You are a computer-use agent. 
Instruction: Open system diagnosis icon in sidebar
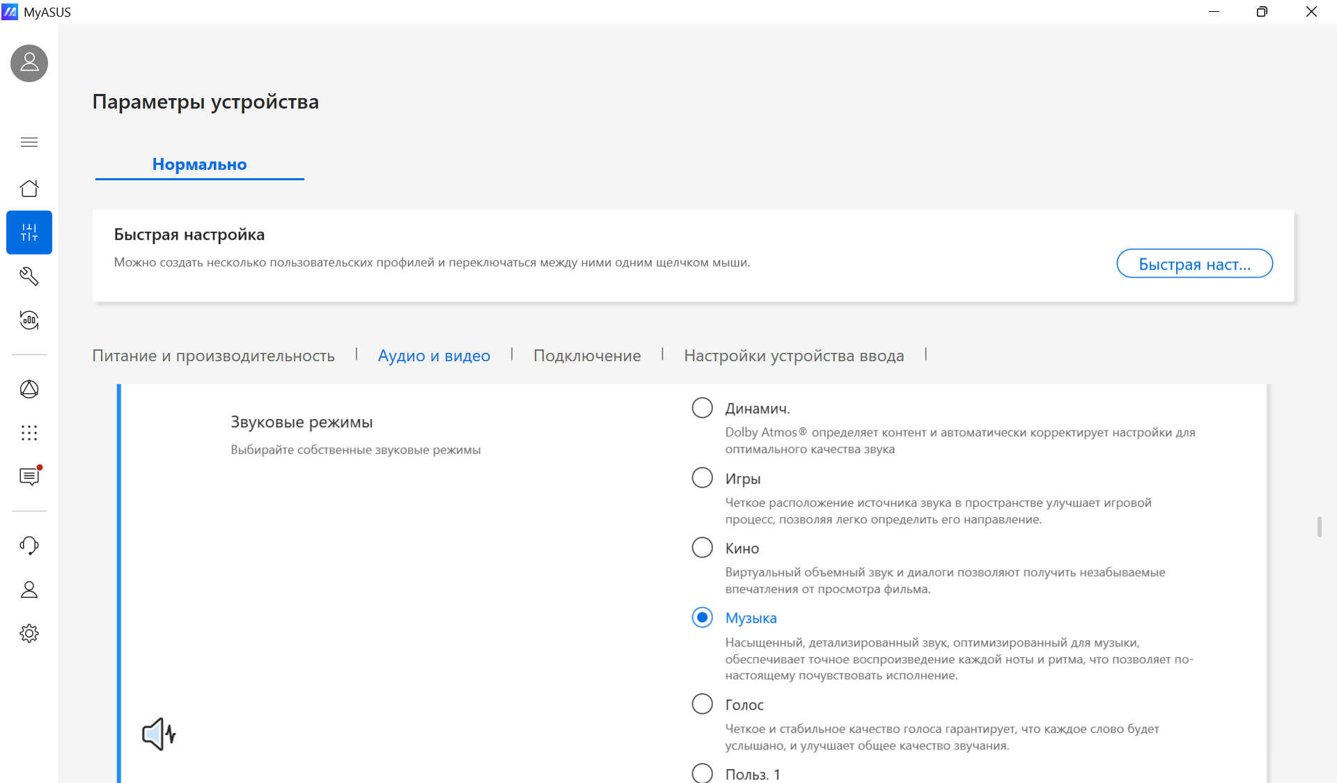coord(29,320)
